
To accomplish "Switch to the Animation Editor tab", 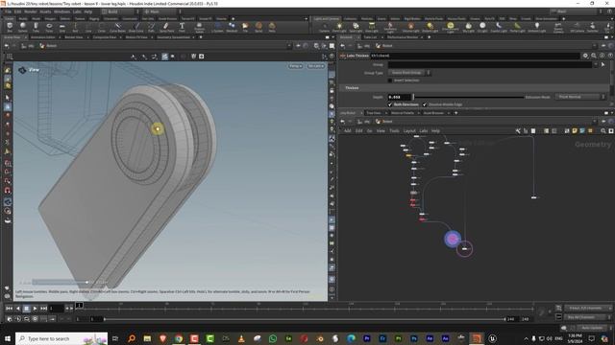I will [43, 37].
